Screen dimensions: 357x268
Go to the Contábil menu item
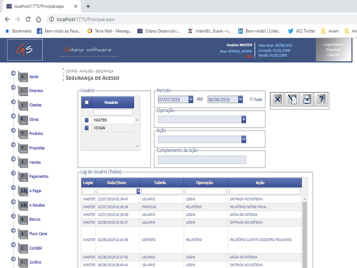(x=35, y=248)
